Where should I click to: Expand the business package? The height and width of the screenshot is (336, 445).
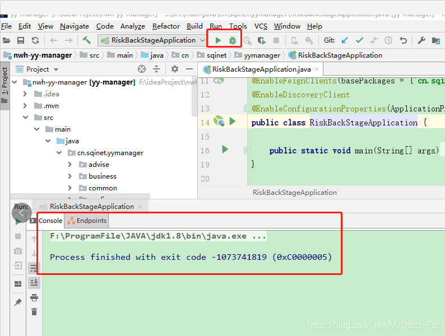70,176
